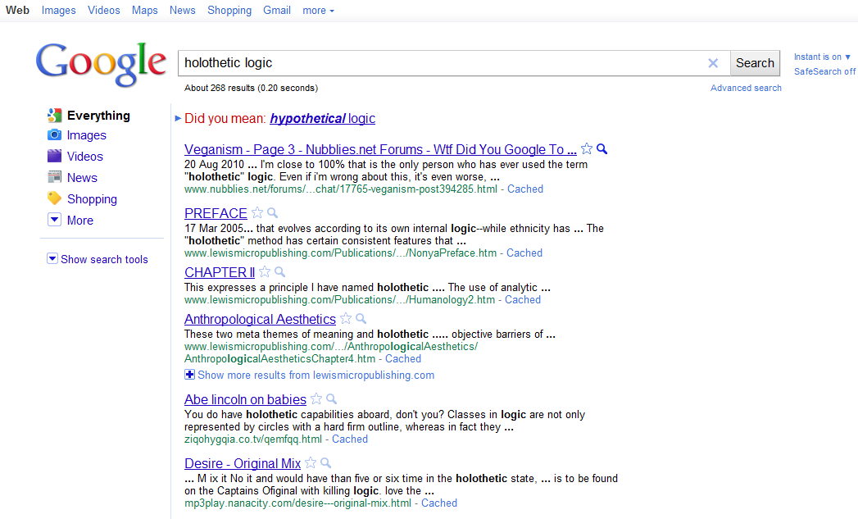Open Maps in the top navigation bar
The width and height of the screenshot is (858, 519).
point(144,11)
